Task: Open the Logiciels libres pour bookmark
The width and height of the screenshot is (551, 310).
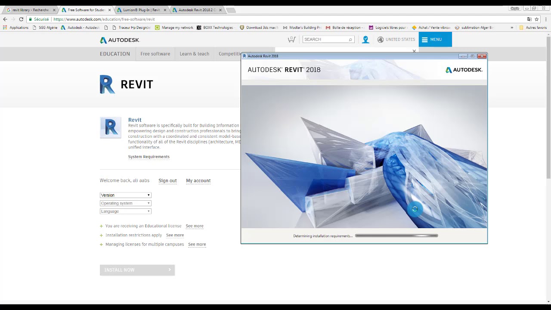Action: click(388, 28)
